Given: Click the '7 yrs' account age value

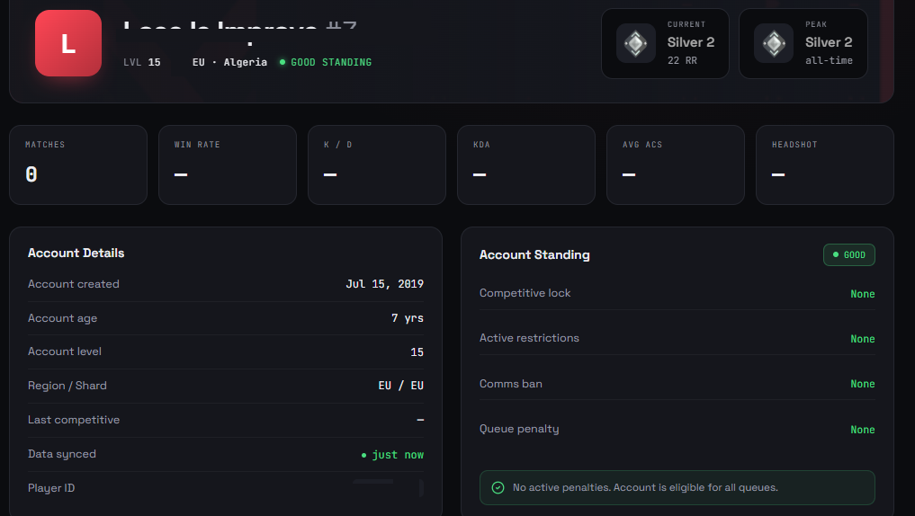Looking at the screenshot, I should (x=408, y=318).
